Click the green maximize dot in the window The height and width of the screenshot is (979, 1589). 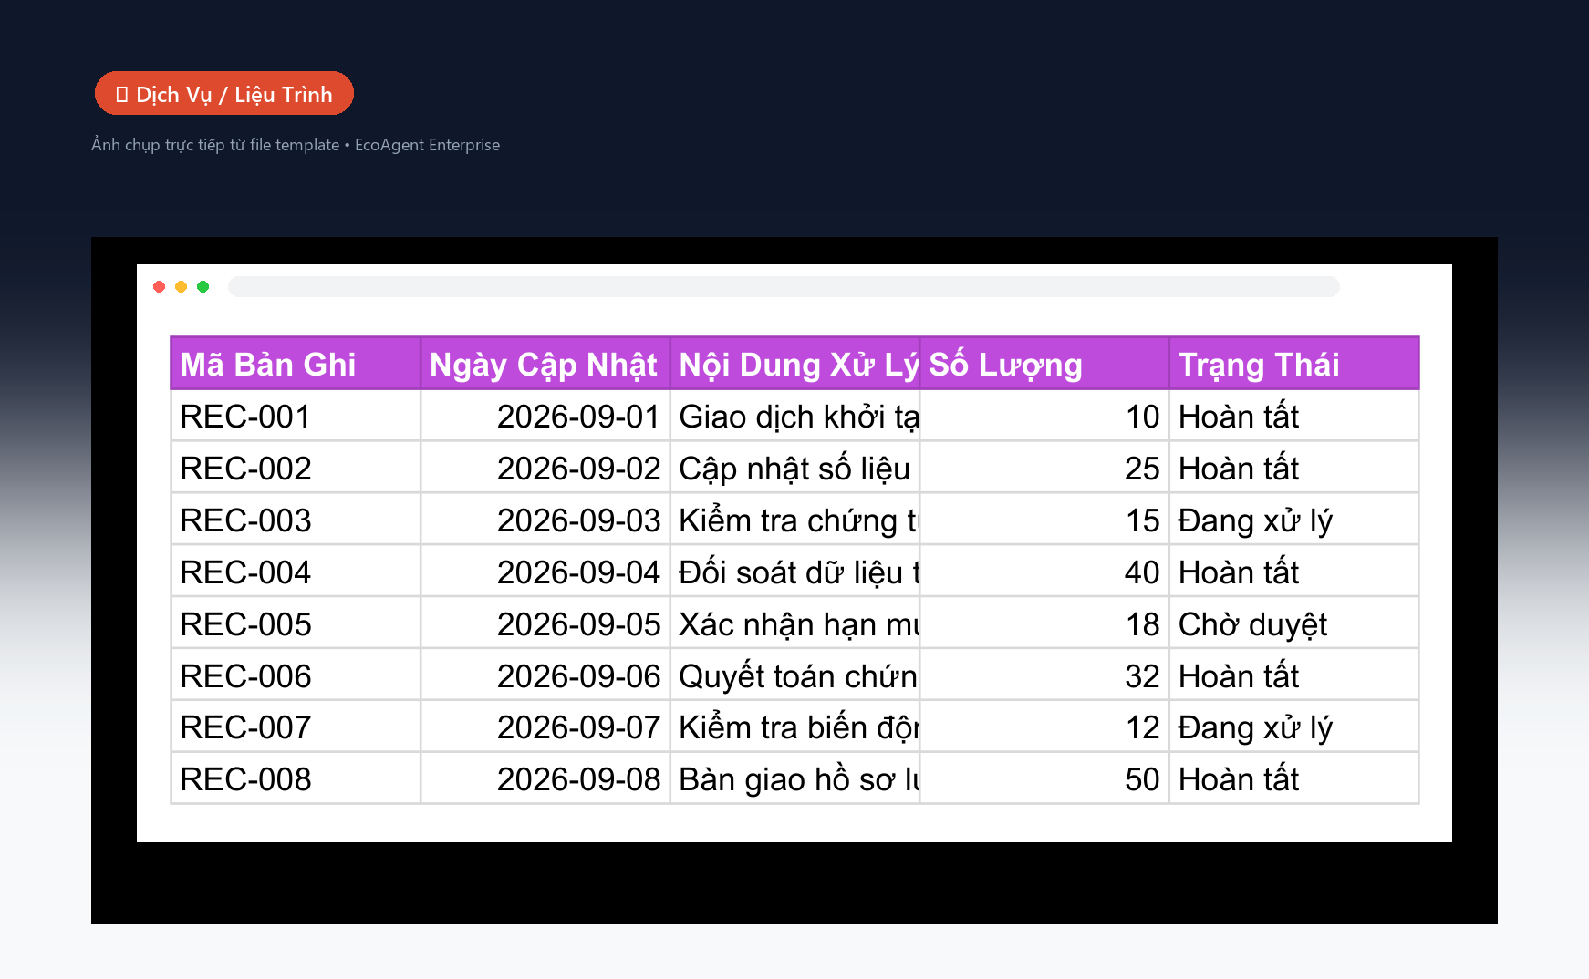[x=203, y=287]
